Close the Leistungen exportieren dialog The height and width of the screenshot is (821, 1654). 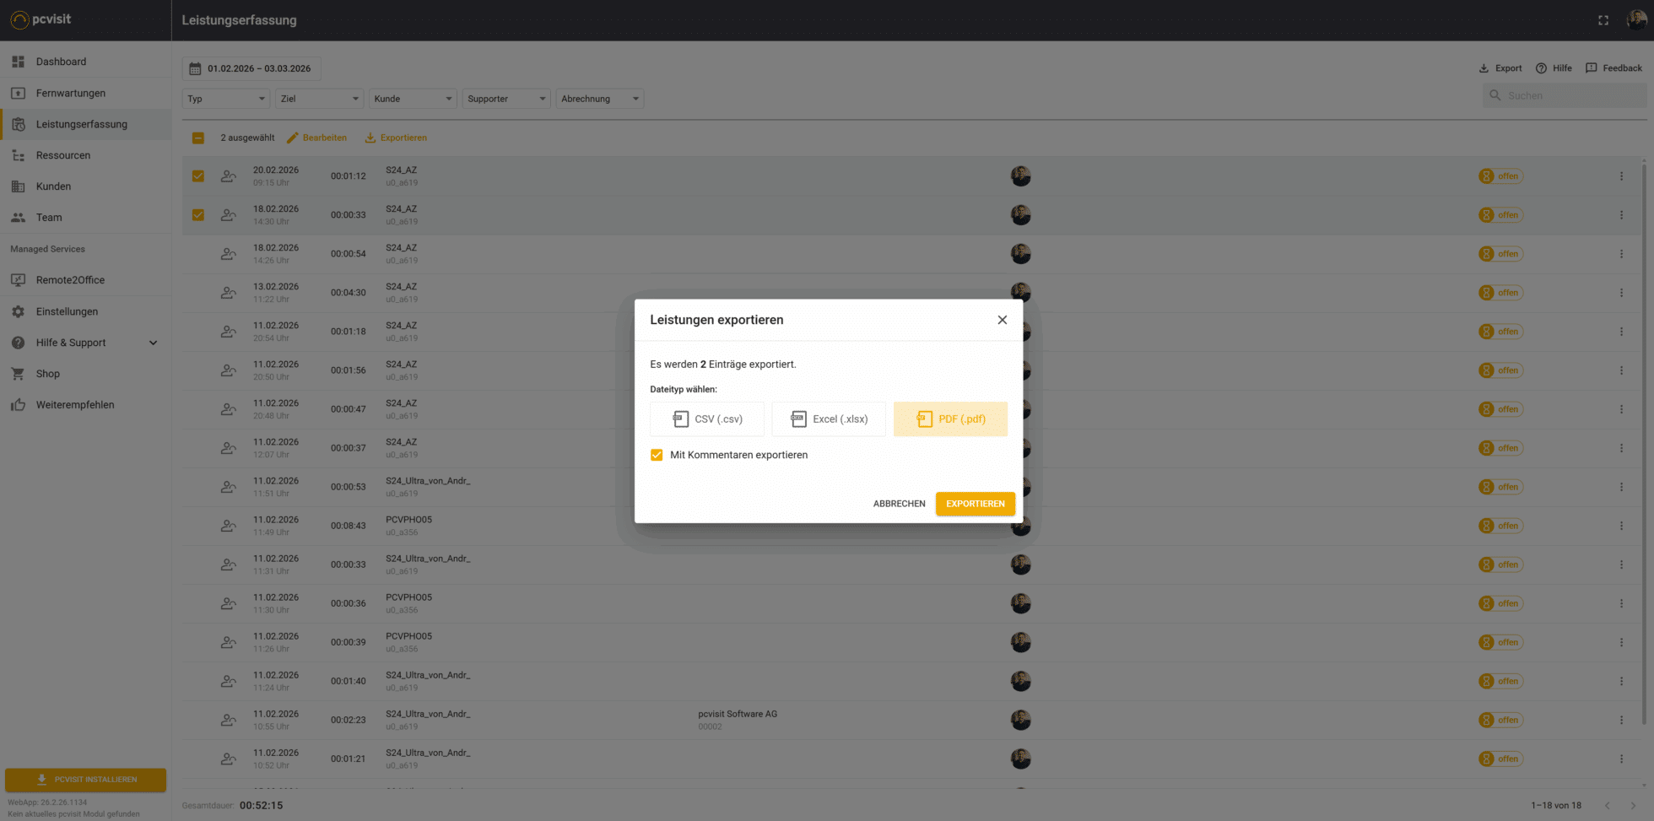pos(1002,320)
